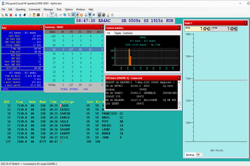
Task: Select the List tab in Radio 1
Action: pyautogui.click(x=198, y=154)
